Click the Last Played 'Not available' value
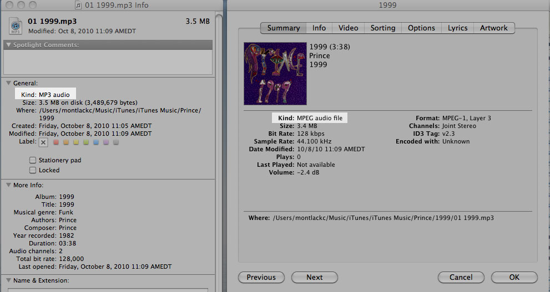Image resolution: width=550 pixels, height=292 pixels. point(316,165)
